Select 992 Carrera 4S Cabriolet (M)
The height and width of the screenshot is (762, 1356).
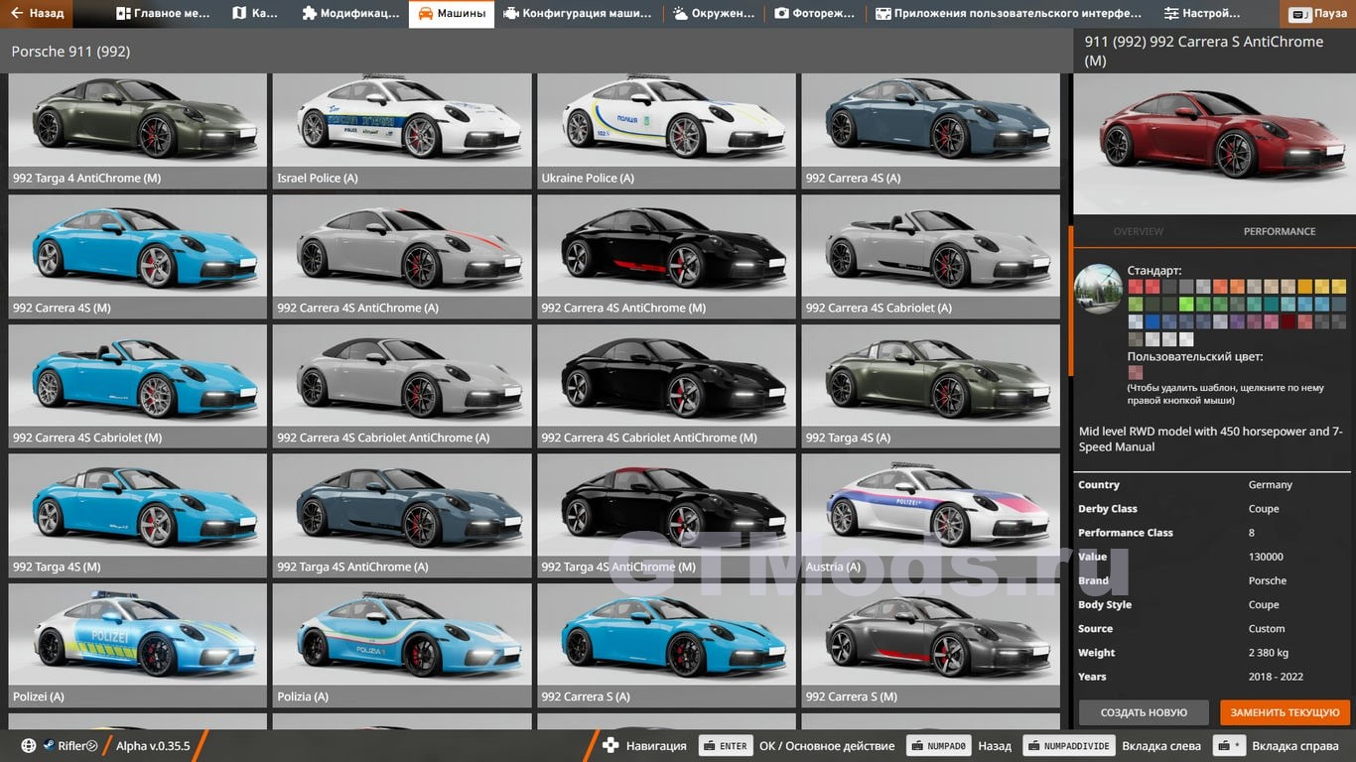137,386
